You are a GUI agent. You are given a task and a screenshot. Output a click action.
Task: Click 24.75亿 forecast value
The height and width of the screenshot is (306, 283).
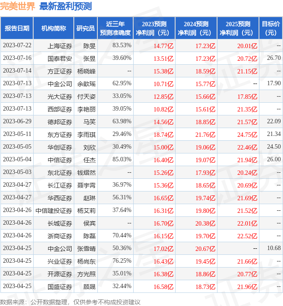pyautogui.click(x=247, y=135)
